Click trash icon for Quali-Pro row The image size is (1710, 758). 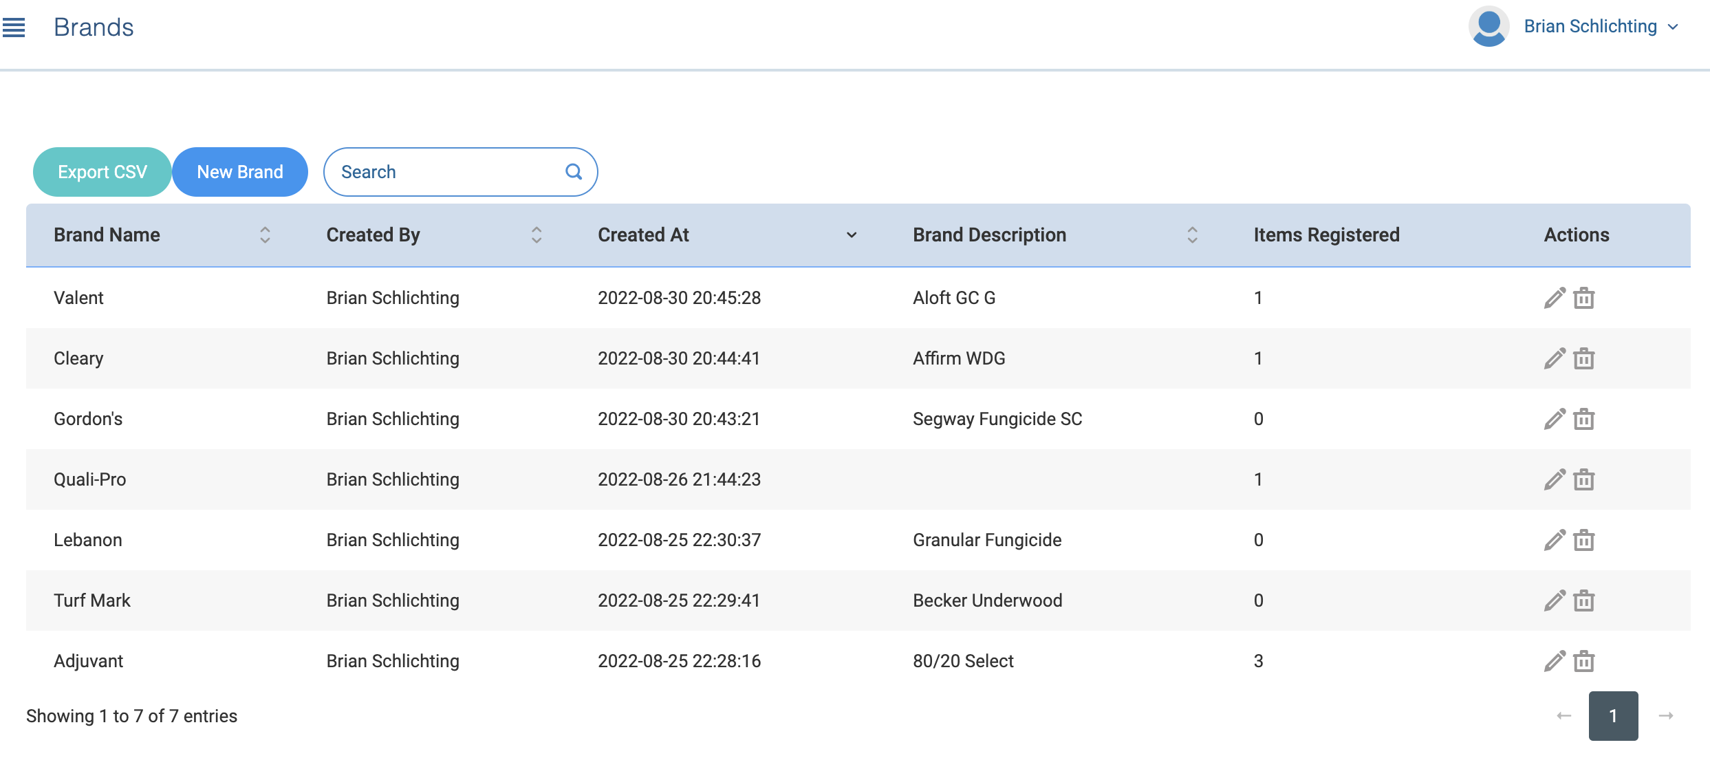point(1583,479)
